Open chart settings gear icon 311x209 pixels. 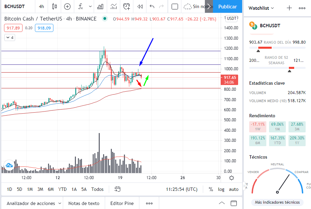[231, 178]
